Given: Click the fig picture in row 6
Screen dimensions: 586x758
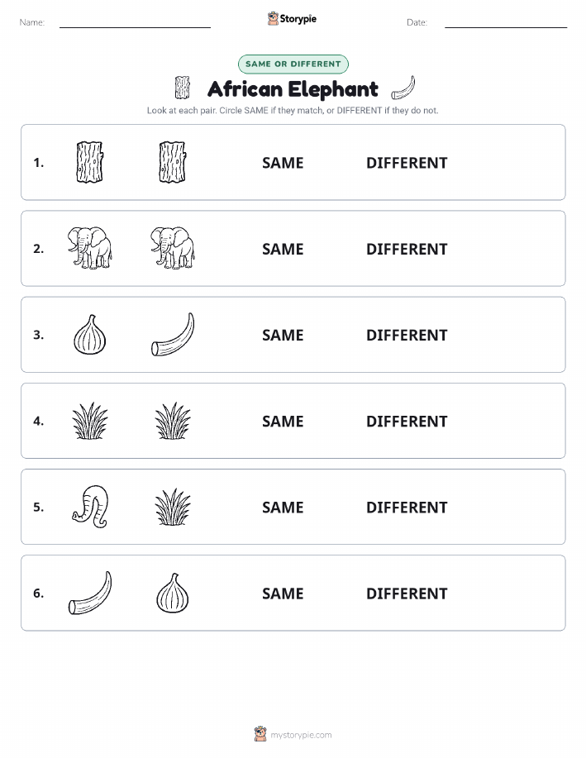Looking at the screenshot, I should pyautogui.click(x=173, y=593).
